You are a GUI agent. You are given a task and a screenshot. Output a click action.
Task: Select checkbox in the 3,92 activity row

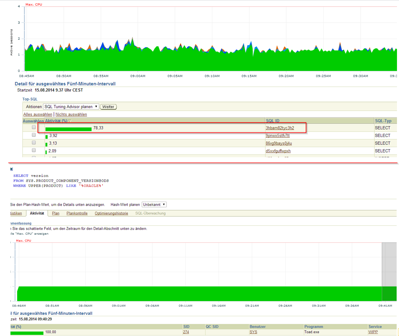tap(33, 135)
